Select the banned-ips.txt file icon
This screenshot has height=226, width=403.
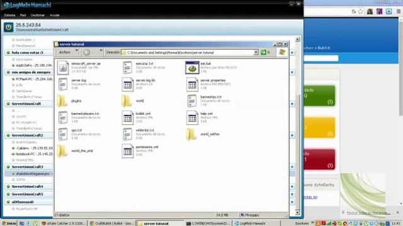point(192,101)
